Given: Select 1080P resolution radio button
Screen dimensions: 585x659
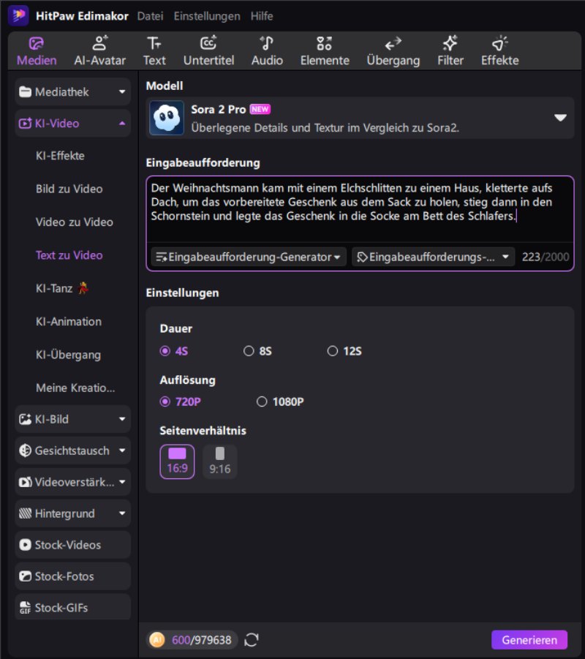Looking at the screenshot, I should [262, 402].
